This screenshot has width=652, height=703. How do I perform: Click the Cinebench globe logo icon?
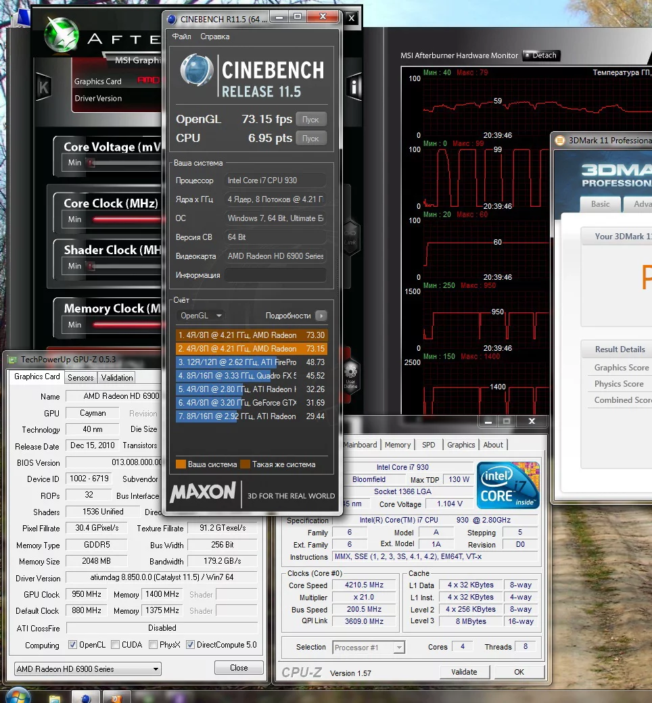click(197, 70)
